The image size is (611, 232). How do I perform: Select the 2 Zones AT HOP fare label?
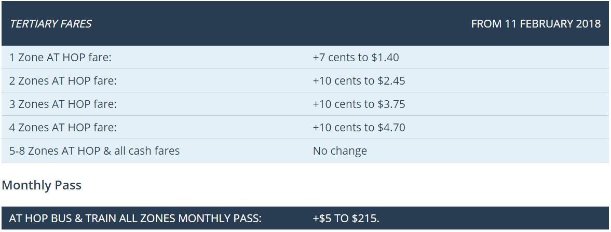coord(63,81)
